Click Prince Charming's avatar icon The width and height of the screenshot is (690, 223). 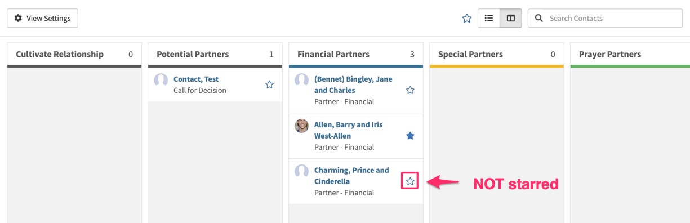pos(301,171)
